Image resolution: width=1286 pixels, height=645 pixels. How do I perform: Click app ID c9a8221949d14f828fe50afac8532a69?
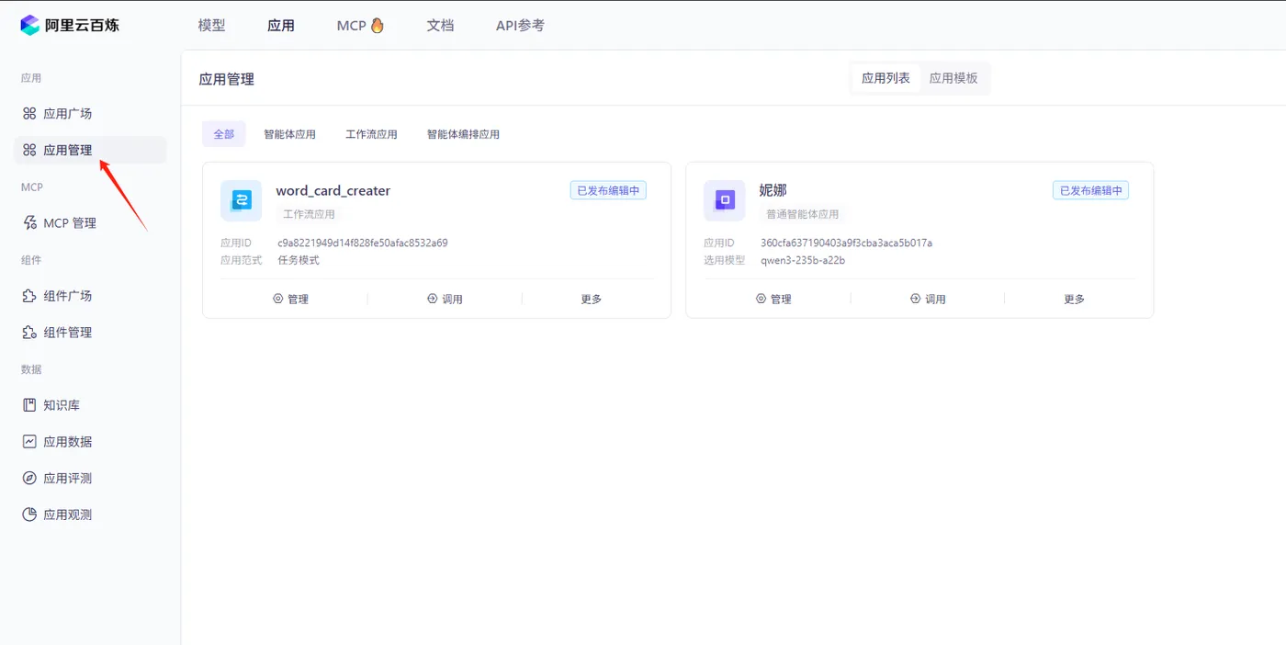(x=363, y=243)
